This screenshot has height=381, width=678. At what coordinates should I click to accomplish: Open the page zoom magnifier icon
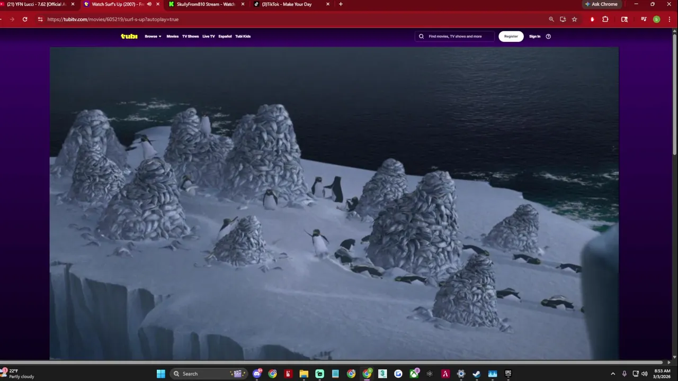551,19
